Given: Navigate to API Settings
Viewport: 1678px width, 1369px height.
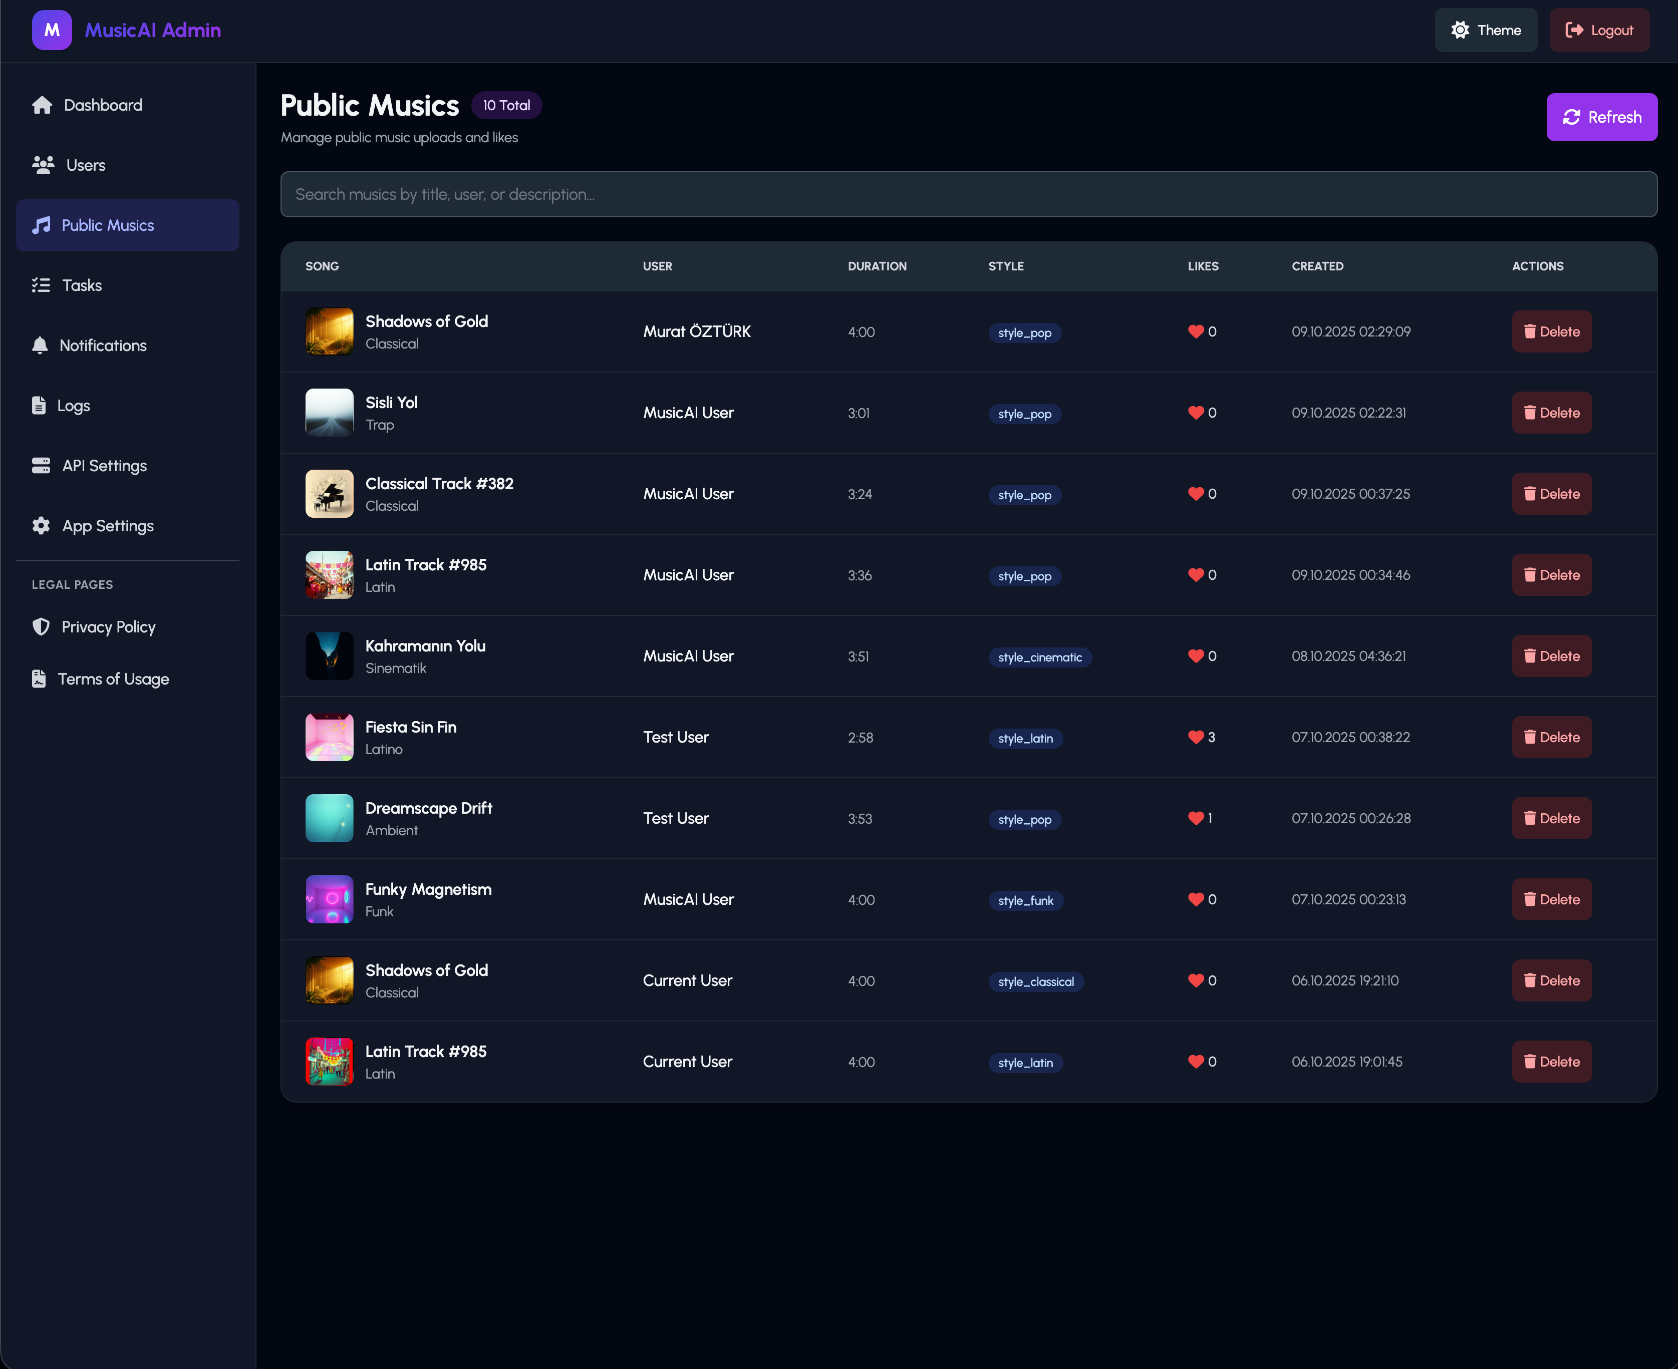Looking at the screenshot, I should click(x=128, y=465).
